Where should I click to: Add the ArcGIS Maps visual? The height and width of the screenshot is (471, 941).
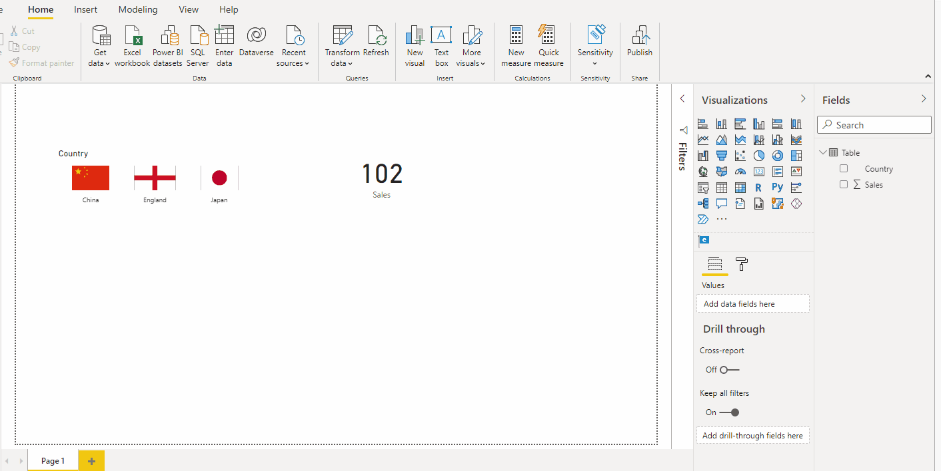click(778, 204)
